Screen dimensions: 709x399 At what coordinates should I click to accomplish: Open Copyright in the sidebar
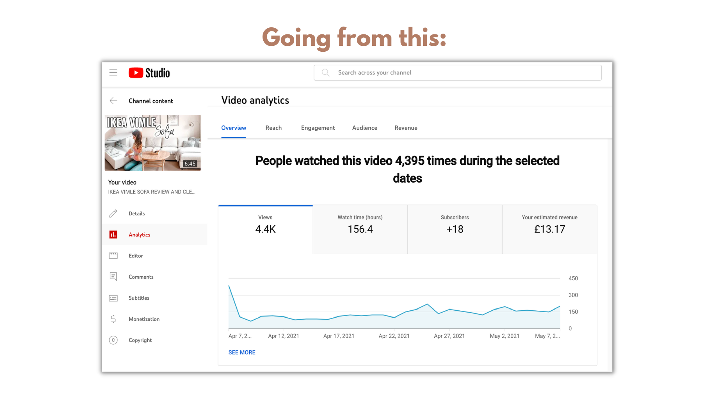pos(155,340)
